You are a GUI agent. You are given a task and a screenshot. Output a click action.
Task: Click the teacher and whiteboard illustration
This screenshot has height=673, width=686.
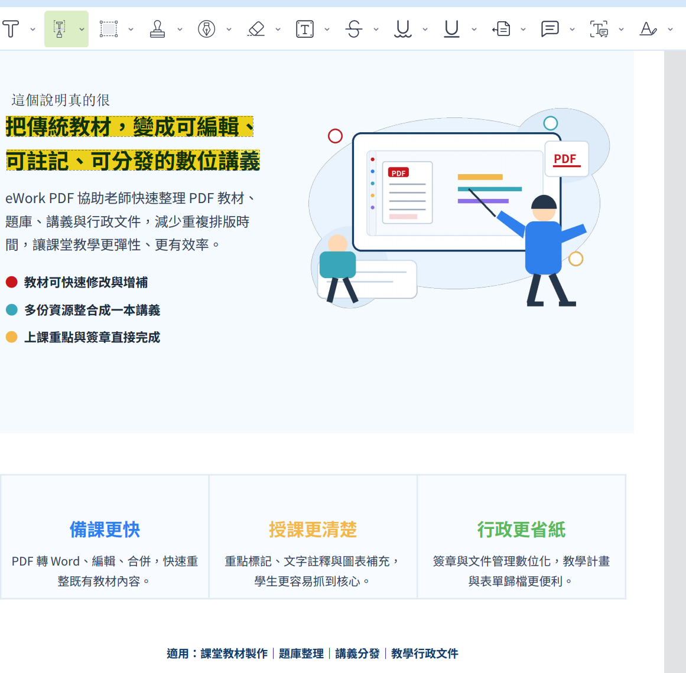tap(459, 208)
